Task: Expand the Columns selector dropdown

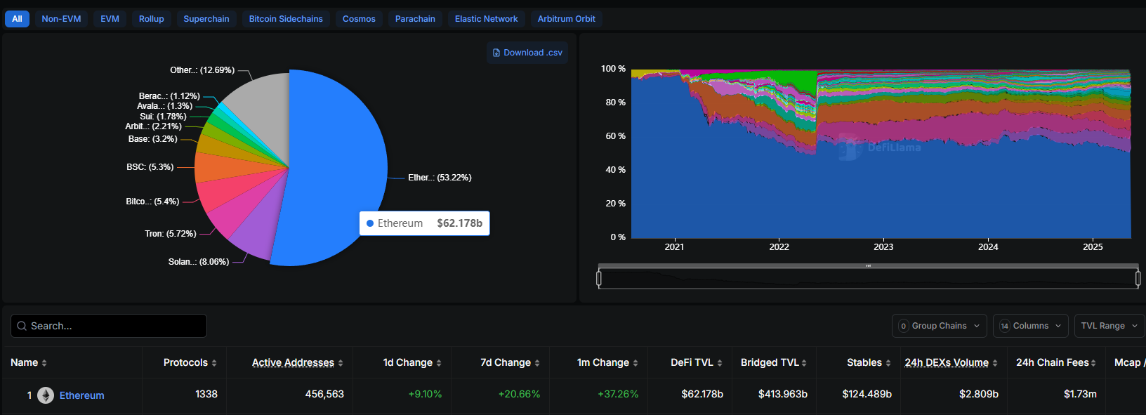Action: 1030,326
